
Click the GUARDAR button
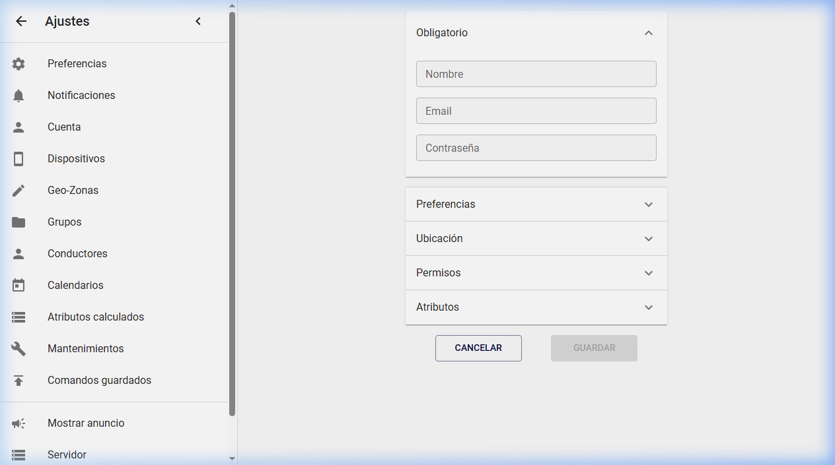(x=594, y=348)
